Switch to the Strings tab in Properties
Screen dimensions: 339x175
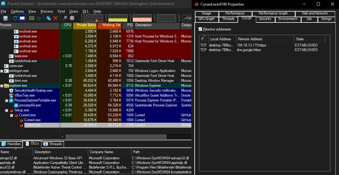coord(326,19)
